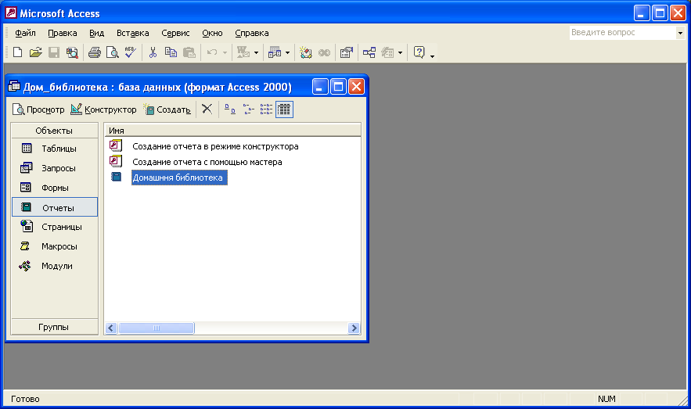Open the Undo dropdown arrow
Image resolution: width=691 pixels, height=409 pixels.
click(225, 53)
